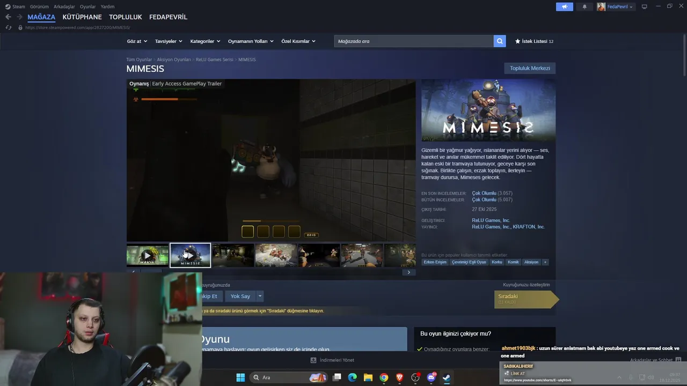This screenshot has width=687, height=386.
Task: Open Discord from the taskbar
Action: click(431, 377)
